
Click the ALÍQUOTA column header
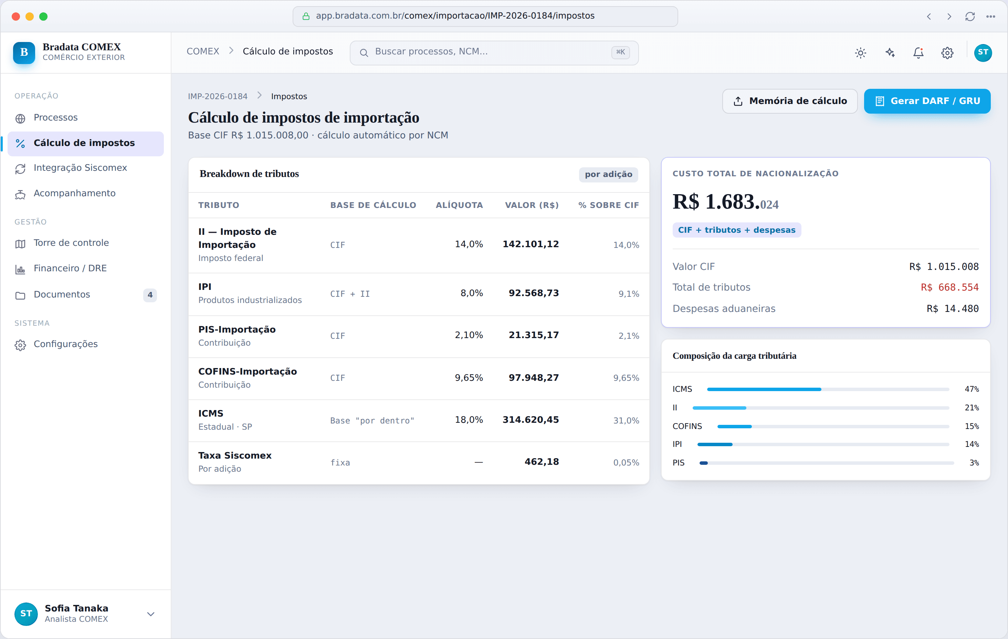coord(459,205)
